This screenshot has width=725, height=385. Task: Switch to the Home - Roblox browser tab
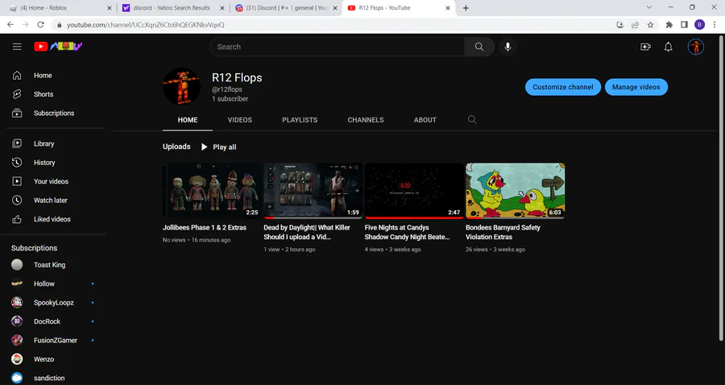point(60,8)
